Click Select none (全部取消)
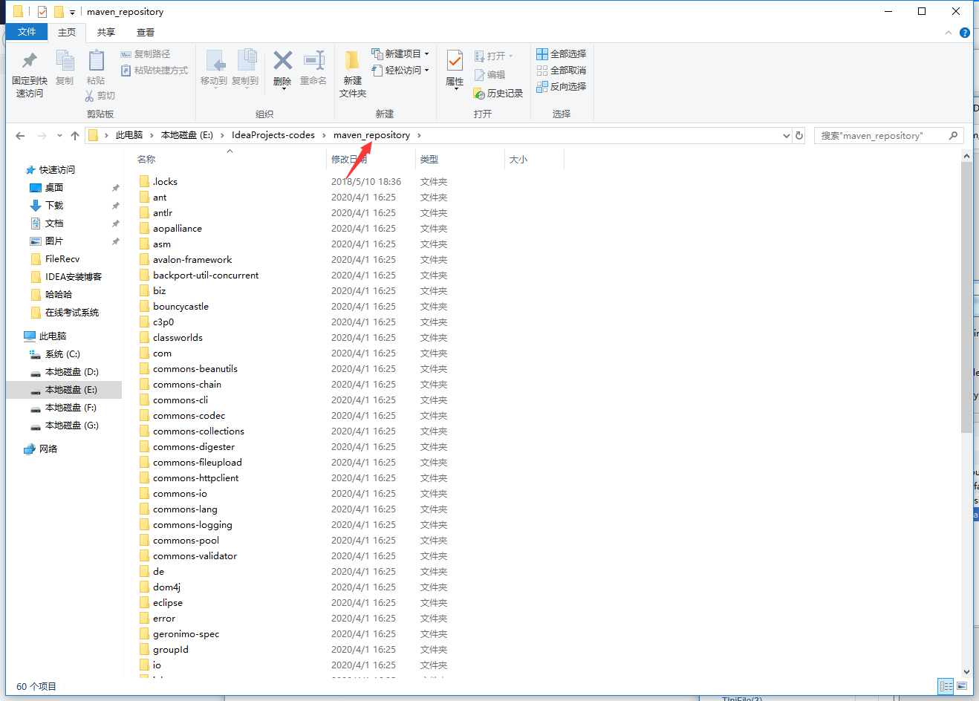Image resolution: width=979 pixels, height=701 pixels. [562, 71]
